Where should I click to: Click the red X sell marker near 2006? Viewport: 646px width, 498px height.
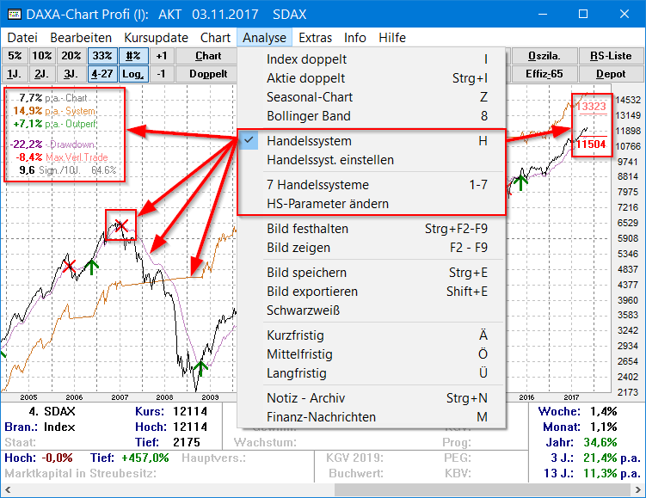(69, 266)
